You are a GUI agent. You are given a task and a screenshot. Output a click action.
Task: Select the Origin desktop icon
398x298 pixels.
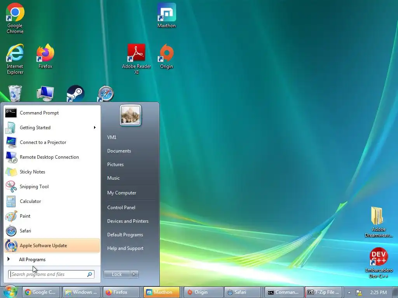tap(166, 56)
